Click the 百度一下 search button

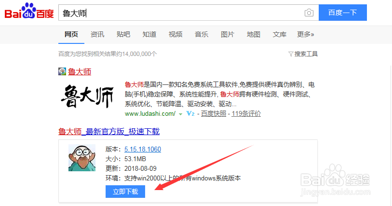click(343, 13)
